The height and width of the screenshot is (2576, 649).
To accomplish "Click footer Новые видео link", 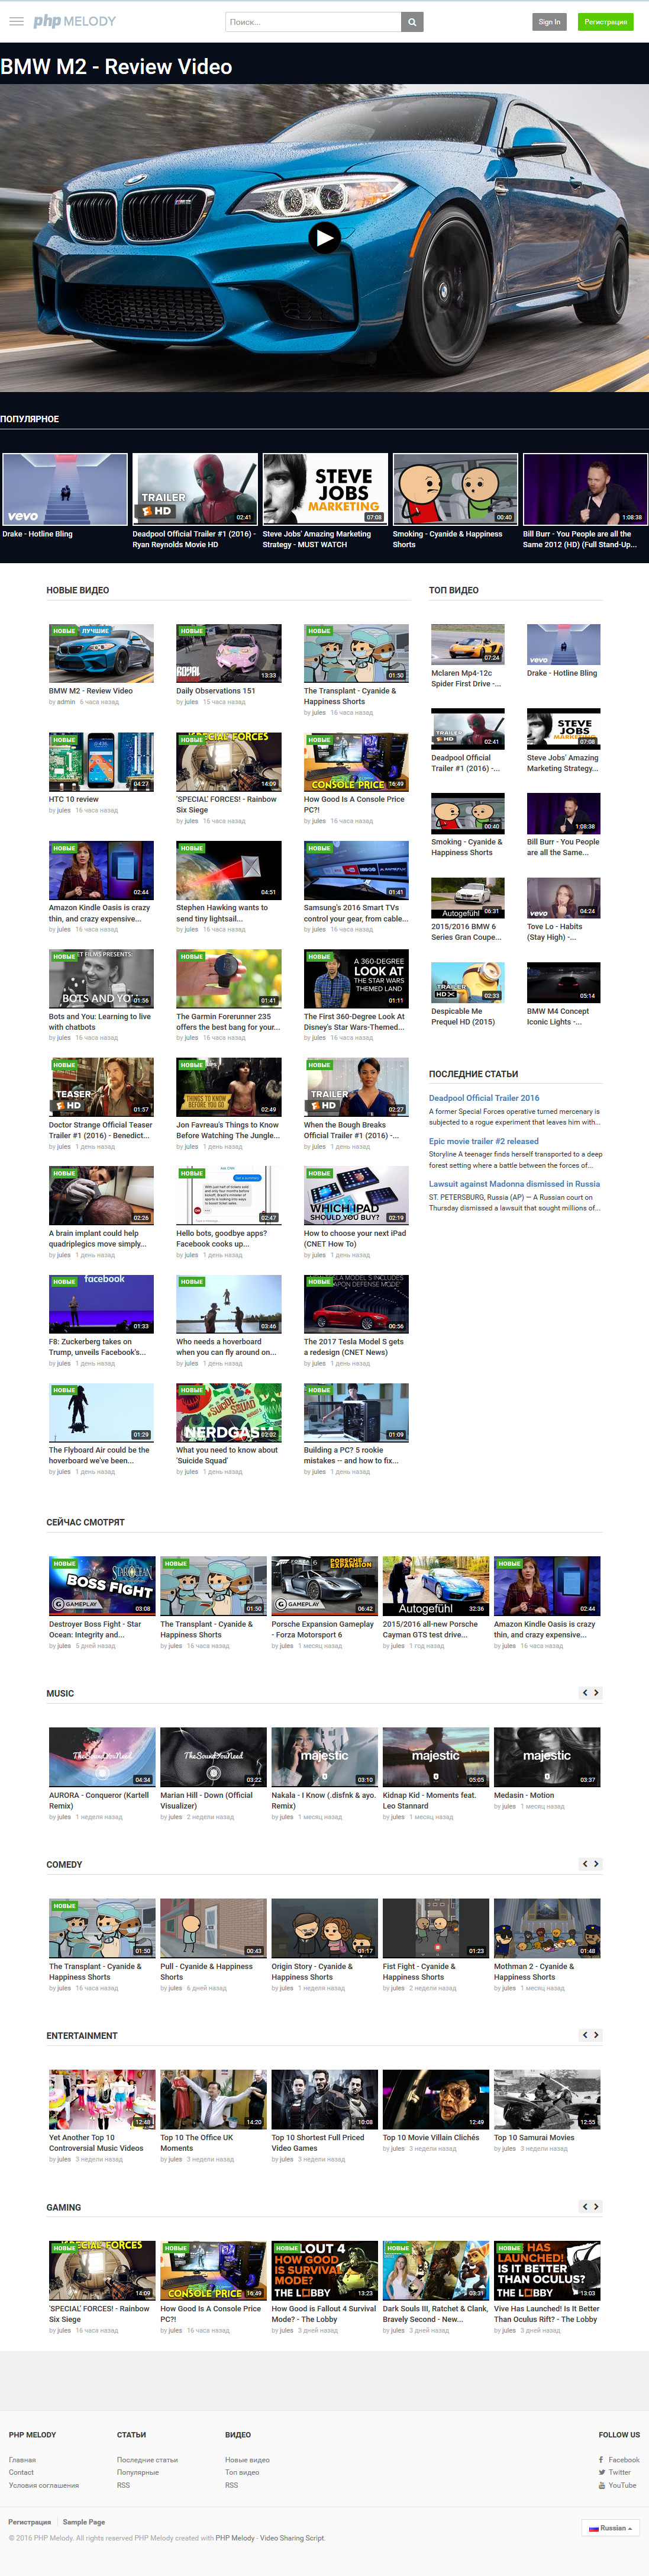I will pos(247,2459).
